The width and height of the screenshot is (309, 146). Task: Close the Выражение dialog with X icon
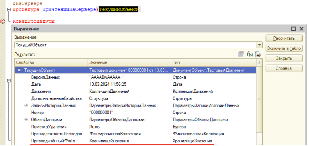click(x=301, y=29)
